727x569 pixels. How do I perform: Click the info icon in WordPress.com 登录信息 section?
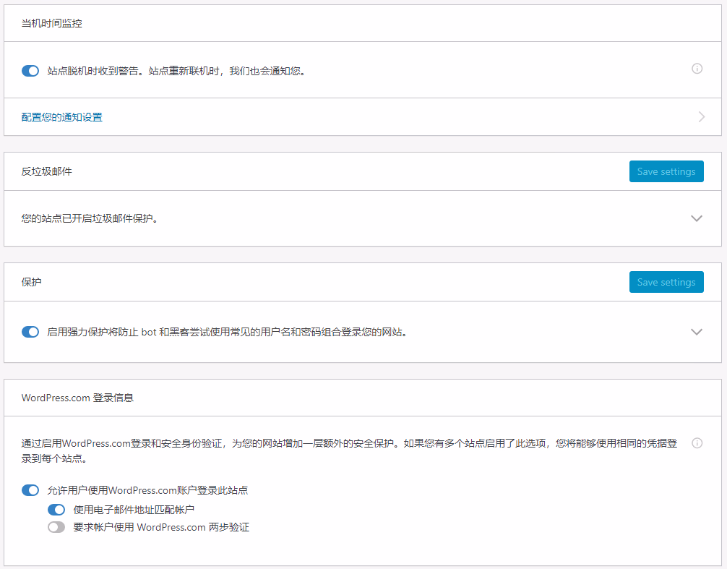[697, 443]
